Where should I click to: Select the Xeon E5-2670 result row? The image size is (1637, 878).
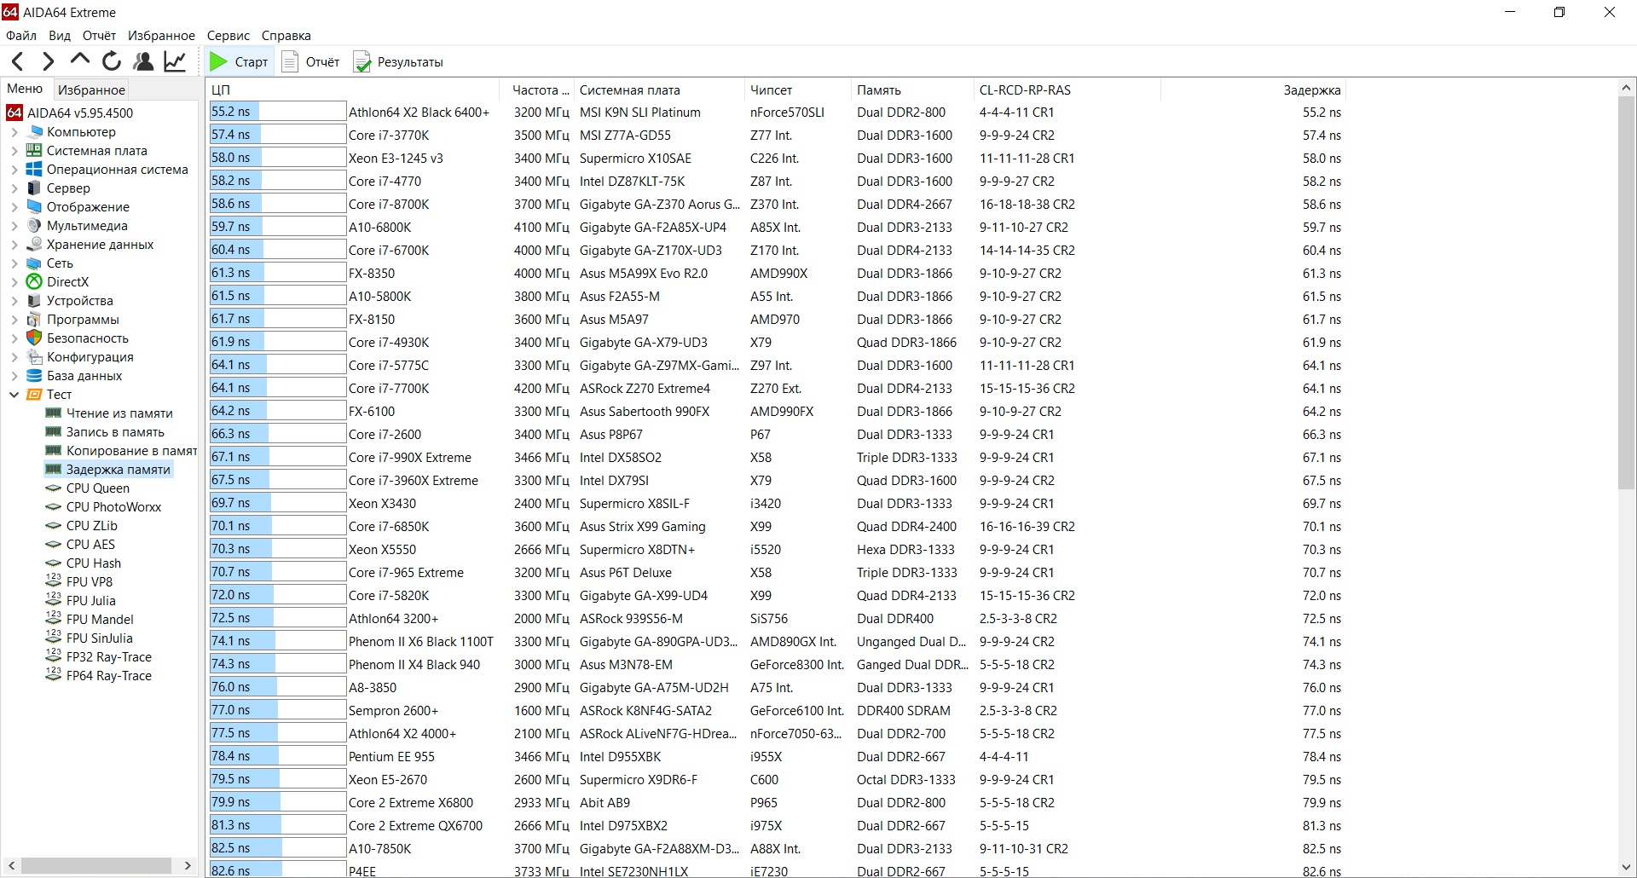pos(776,780)
